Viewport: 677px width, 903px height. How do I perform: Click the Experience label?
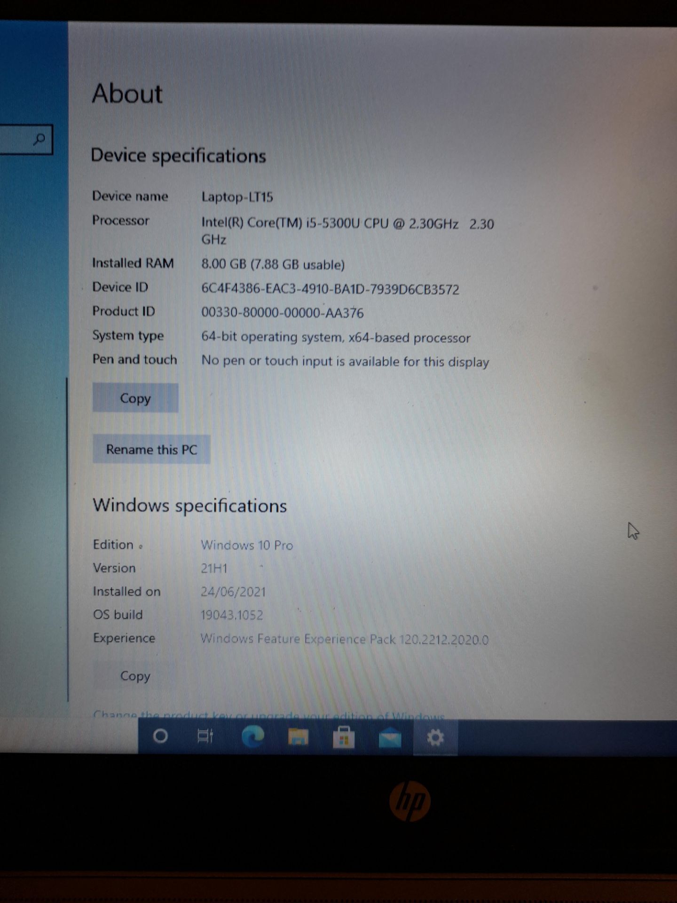(x=124, y=638)
